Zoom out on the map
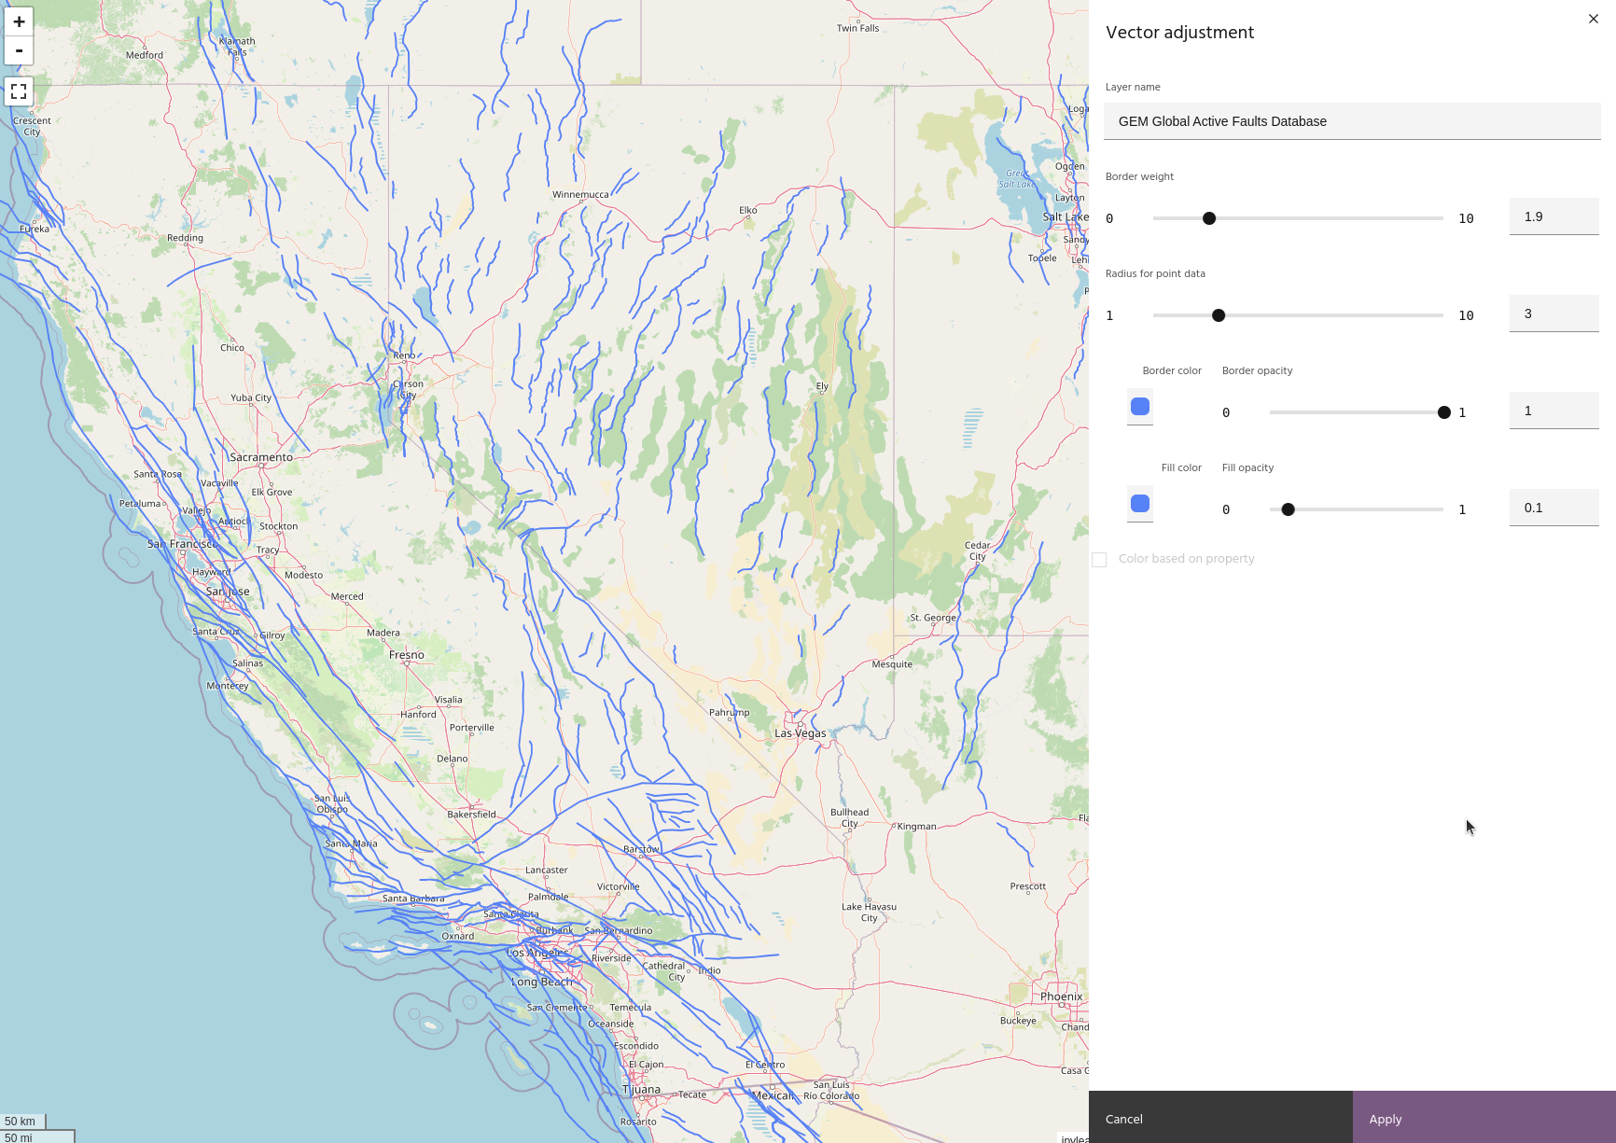 coord(19,50)
